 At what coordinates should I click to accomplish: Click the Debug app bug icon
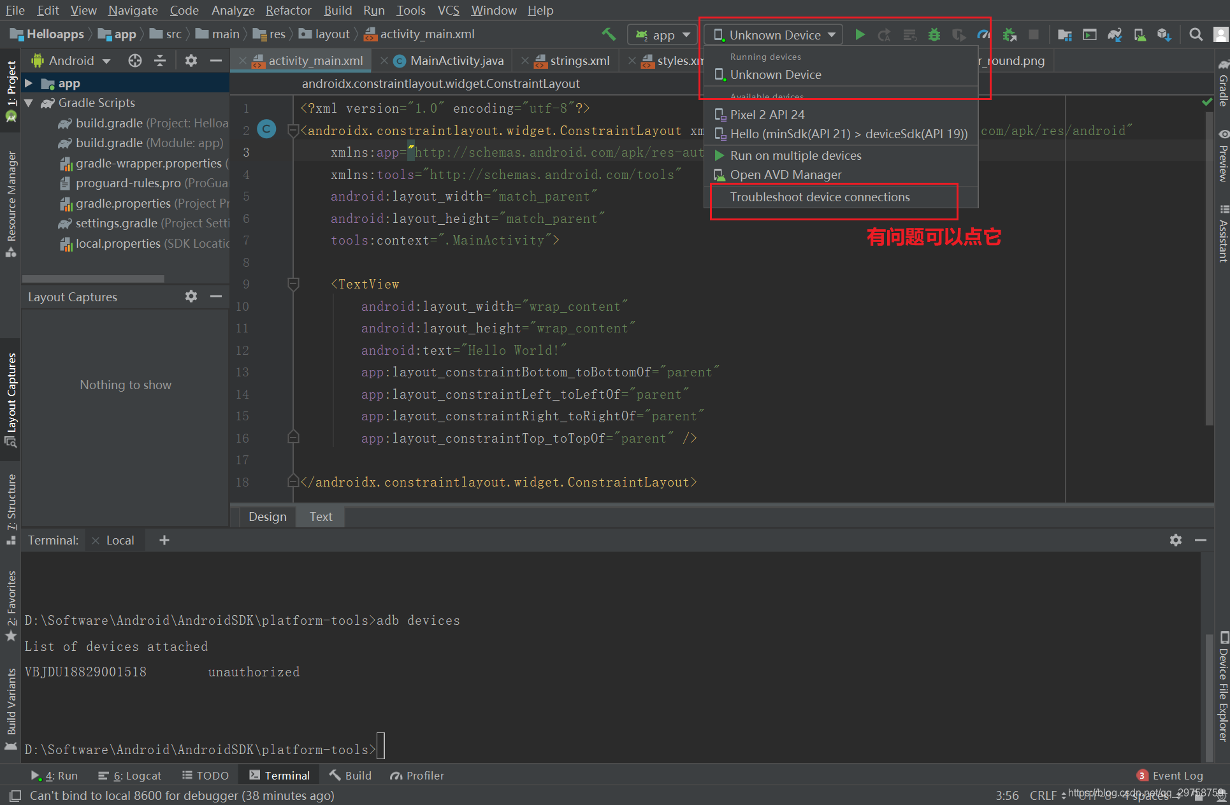(934, 35)
